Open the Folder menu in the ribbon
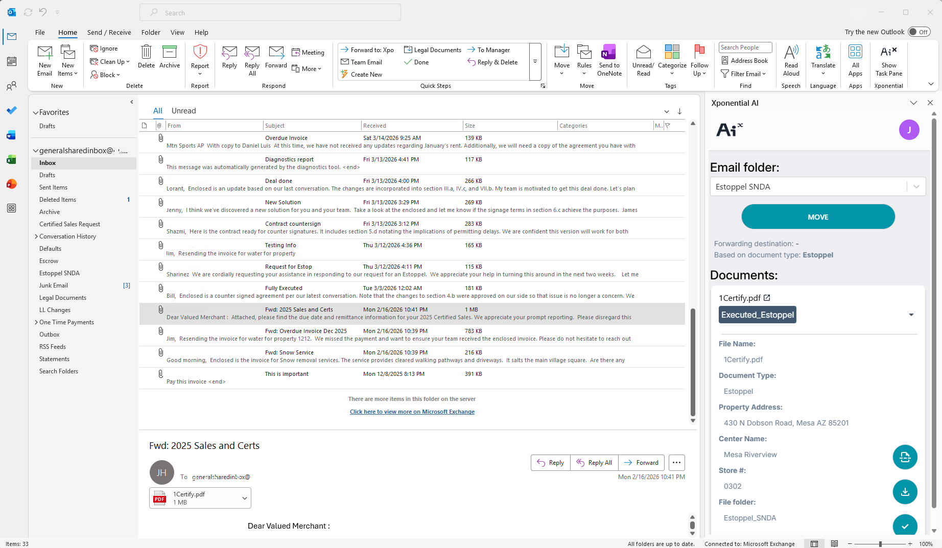This screenshot has height=548, width=942. click(150, 32)
